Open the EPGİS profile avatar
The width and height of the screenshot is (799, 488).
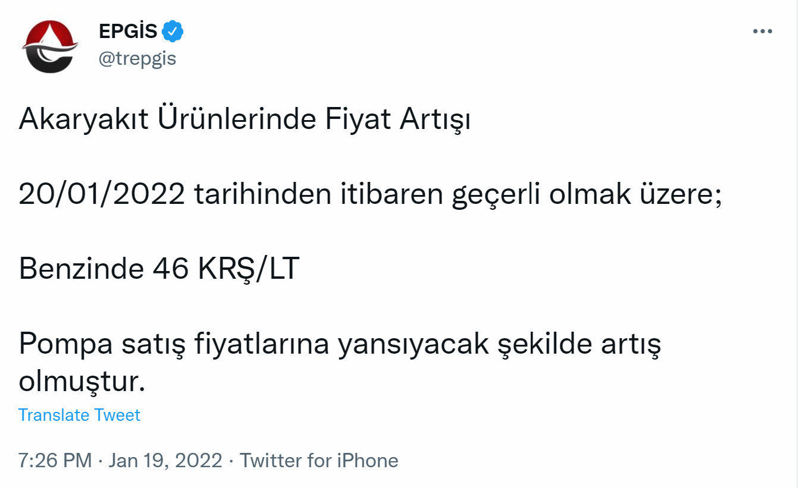[x=50, y=46]
